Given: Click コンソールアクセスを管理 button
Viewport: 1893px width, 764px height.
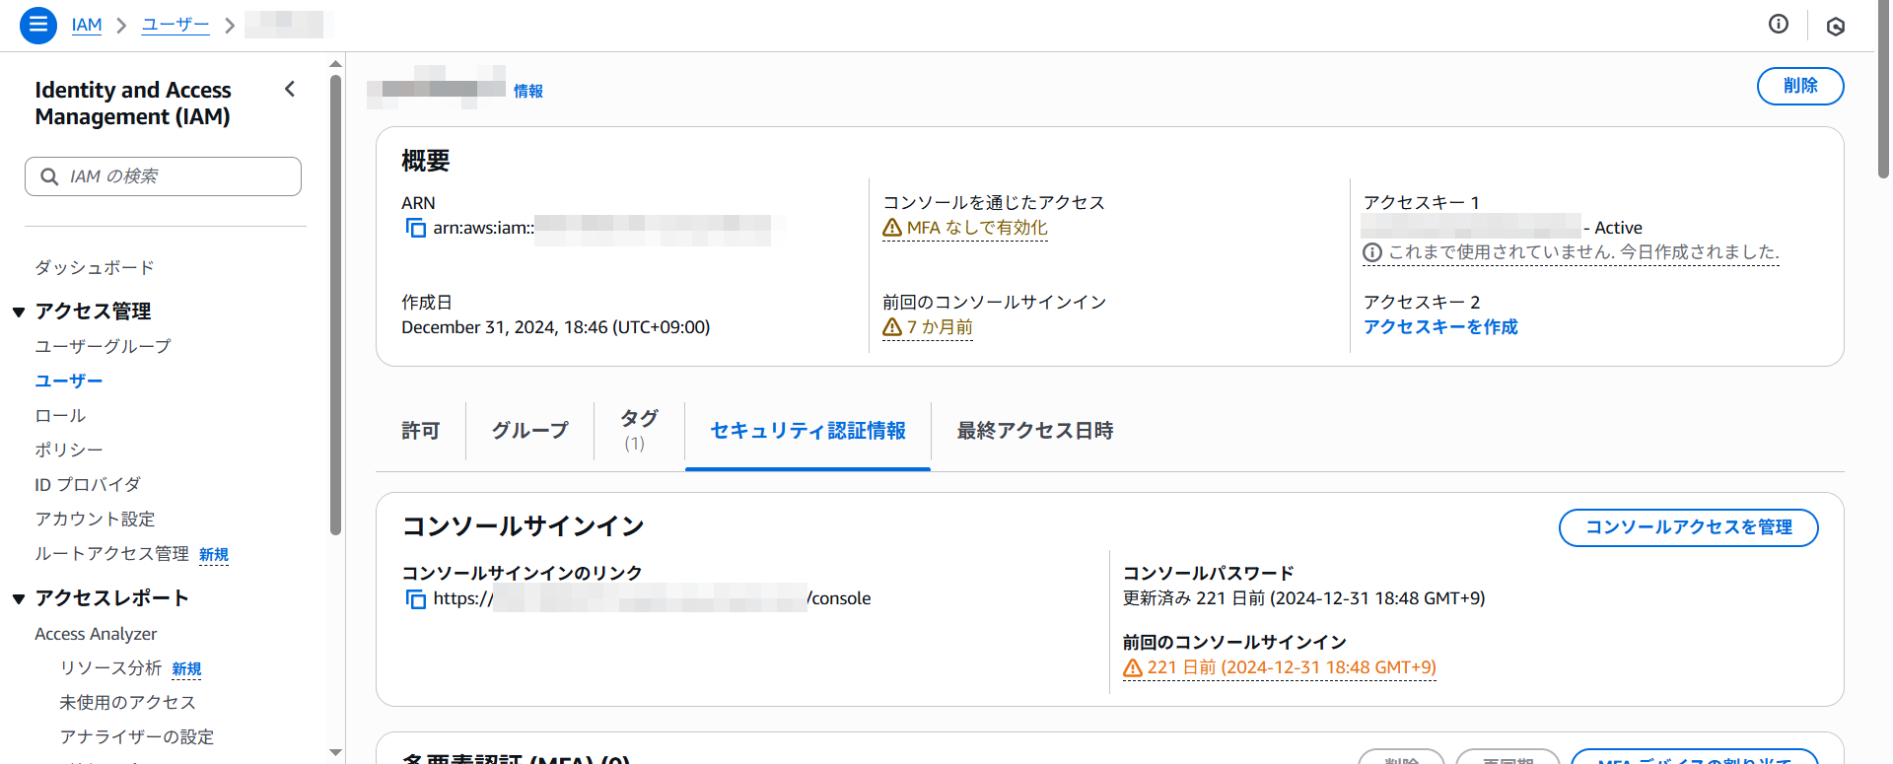Looking at the screenshot, I should (x=1688, y=527).
